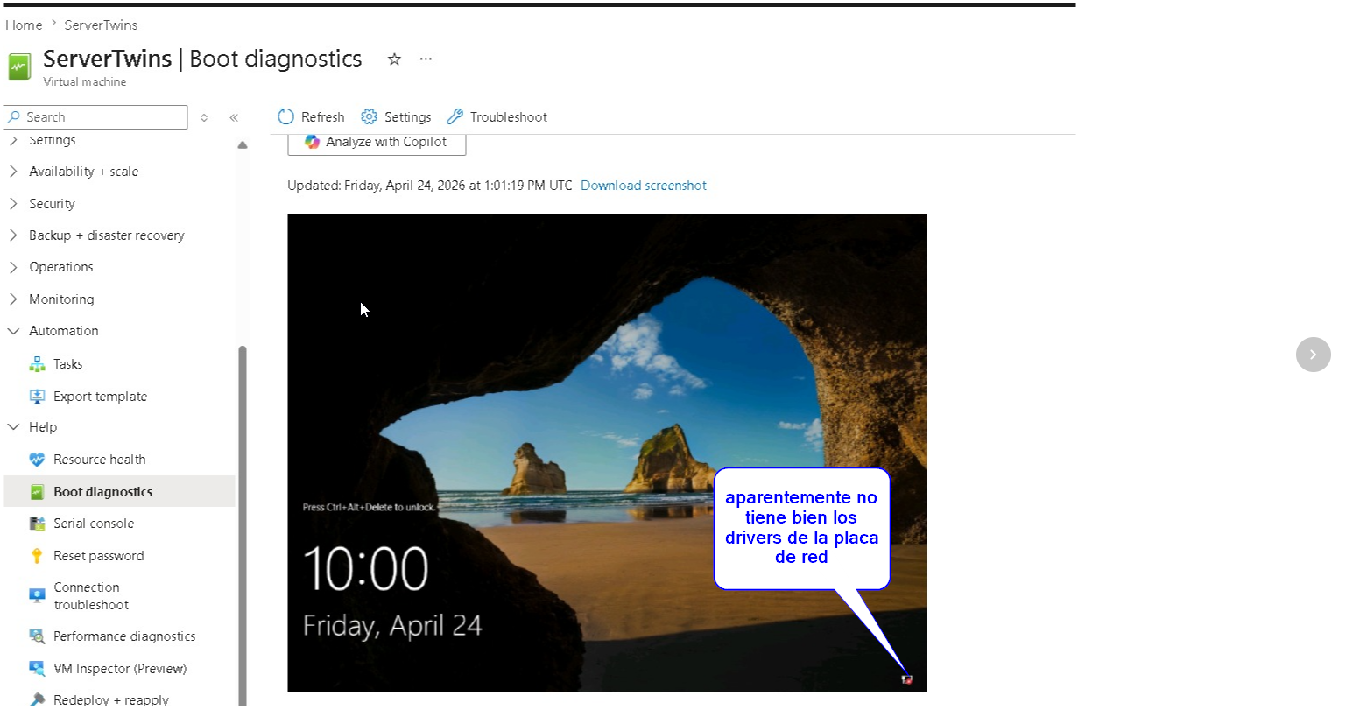The width and height of the screenshot is (1360, 717).
Task: Open Tasks item icon under Automation
Action: (37, 364)
